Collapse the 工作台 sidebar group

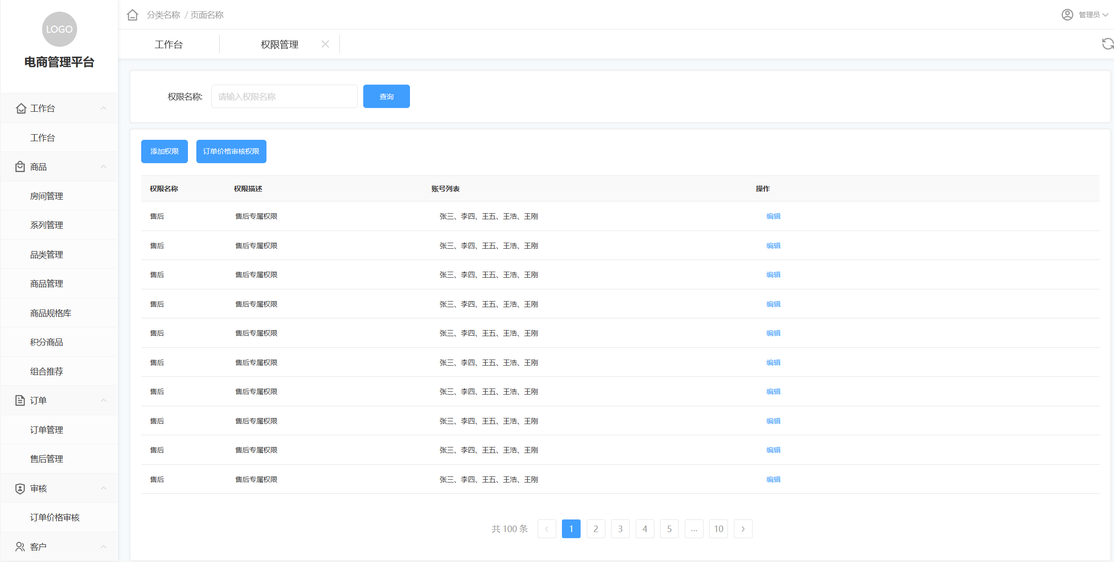pyautogui.click(x=104, y=108)
